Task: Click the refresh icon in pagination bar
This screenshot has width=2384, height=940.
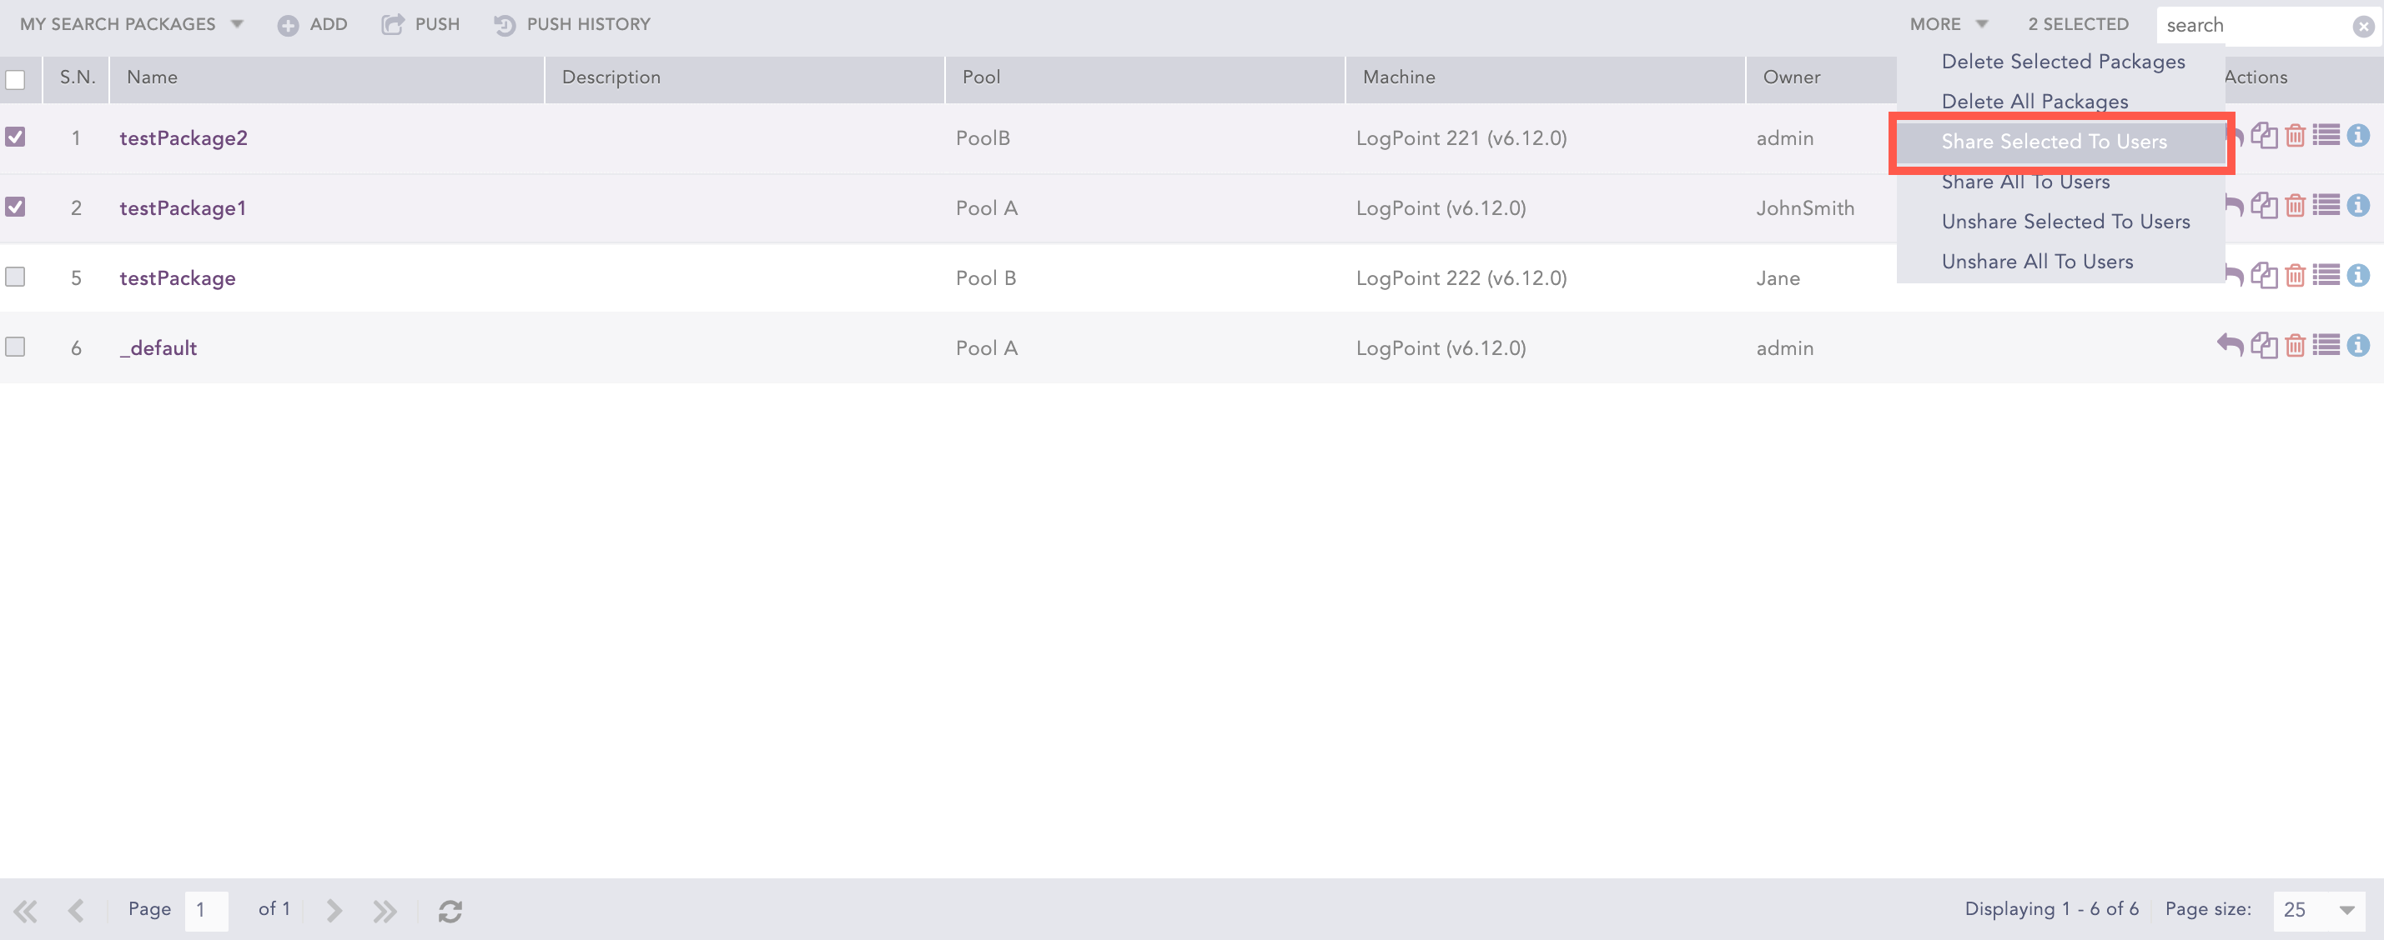Action: [450, 911]
